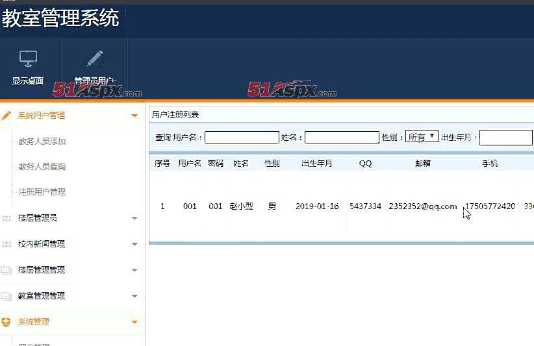This screenshot has width=534, height=346.
Task: Click the 出生年月 column header
Action: coord(317,164)
